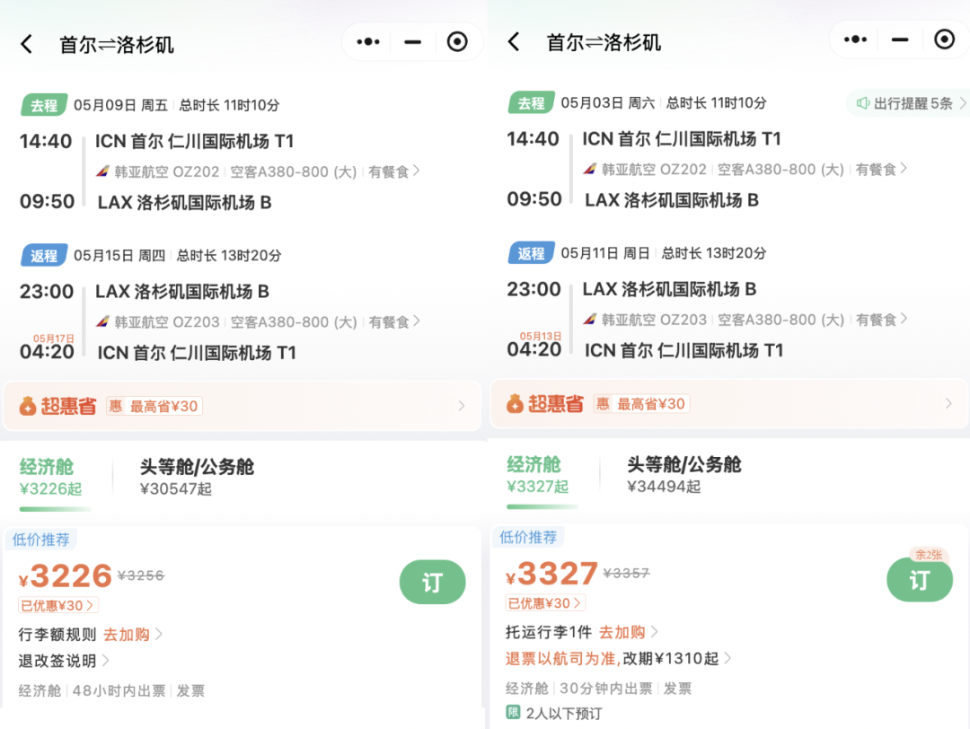Go back using right panel back arrow
This screenshot has width=970, height=729.
coord(514,42)
